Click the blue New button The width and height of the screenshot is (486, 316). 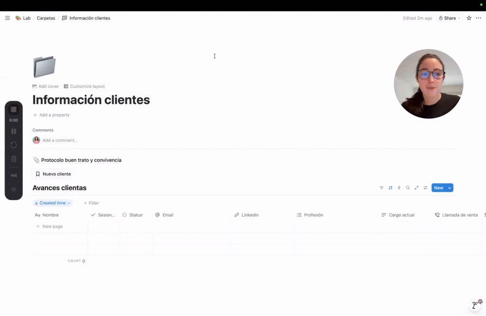439,188
